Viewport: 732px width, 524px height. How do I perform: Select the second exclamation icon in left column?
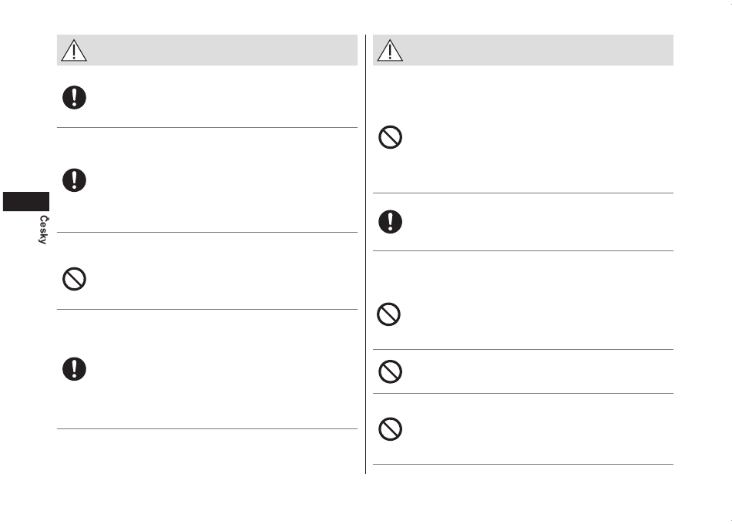[74, 180]
